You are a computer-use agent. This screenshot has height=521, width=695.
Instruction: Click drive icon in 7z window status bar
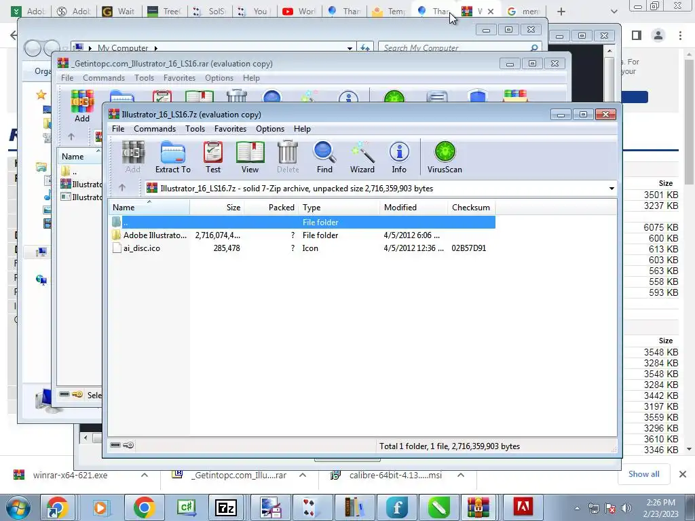pyautogui.click(x=115, y=445)
